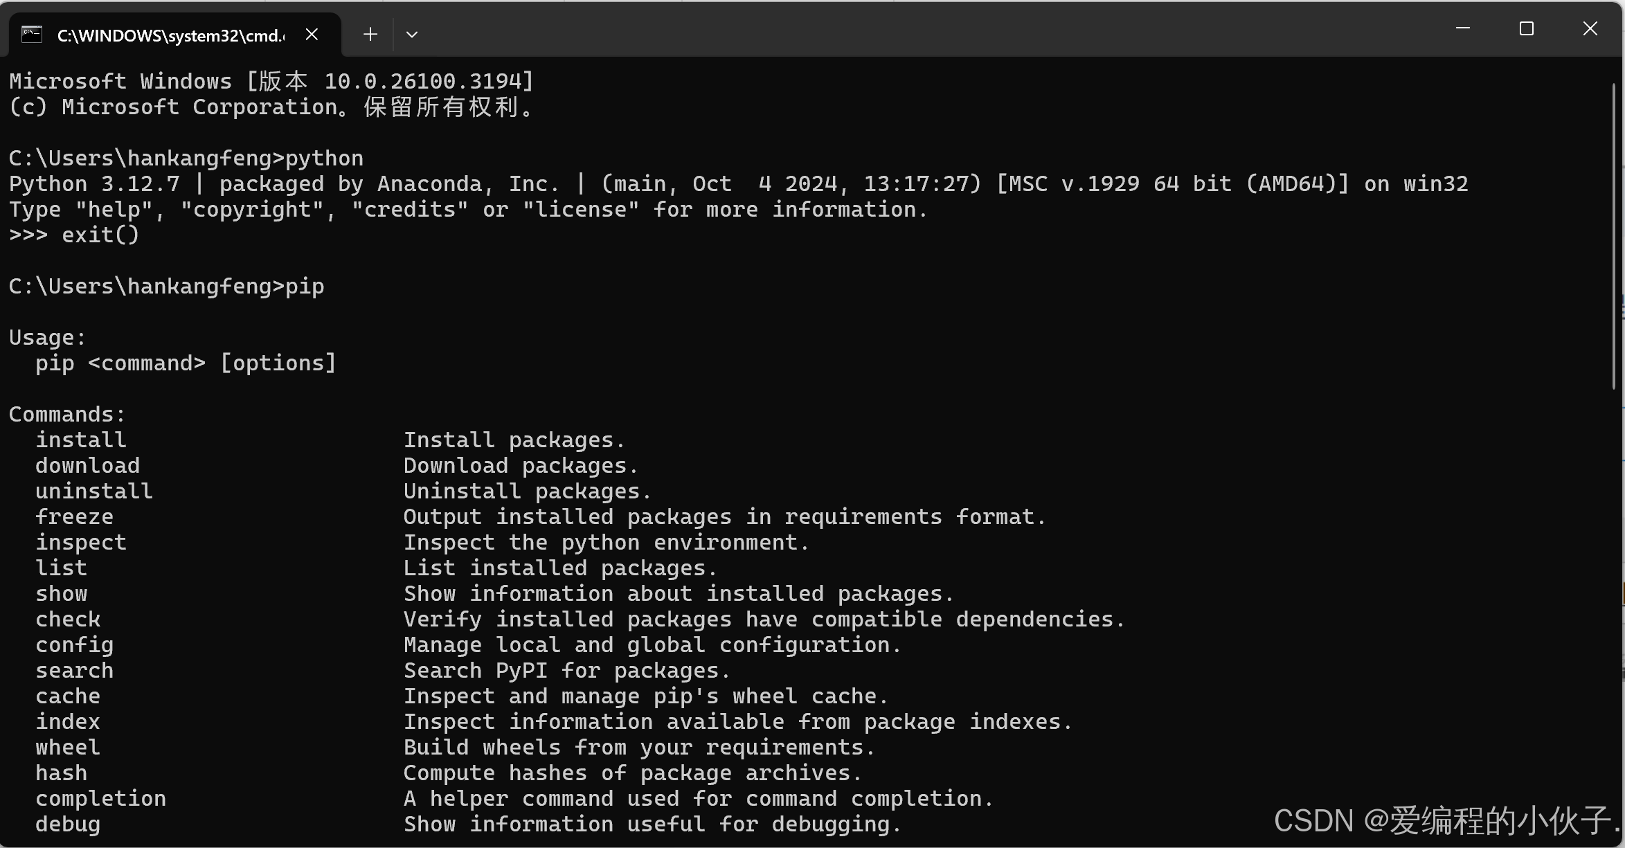Maximize the terminal window
Image resolution: width=1625 pixels, height=848 pixels.
[1526, 28]
